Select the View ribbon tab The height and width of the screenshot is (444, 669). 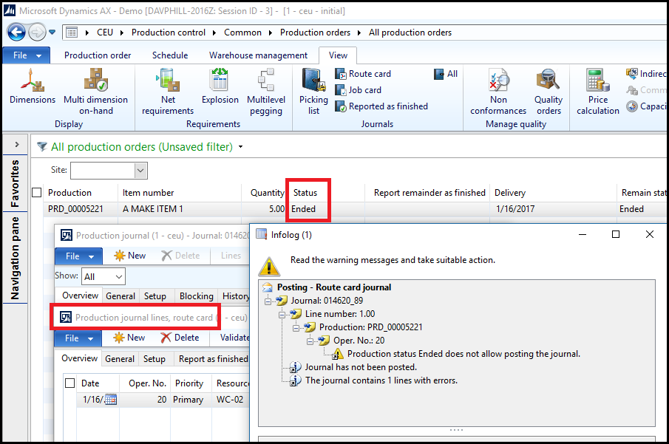[x=338, y=55]
